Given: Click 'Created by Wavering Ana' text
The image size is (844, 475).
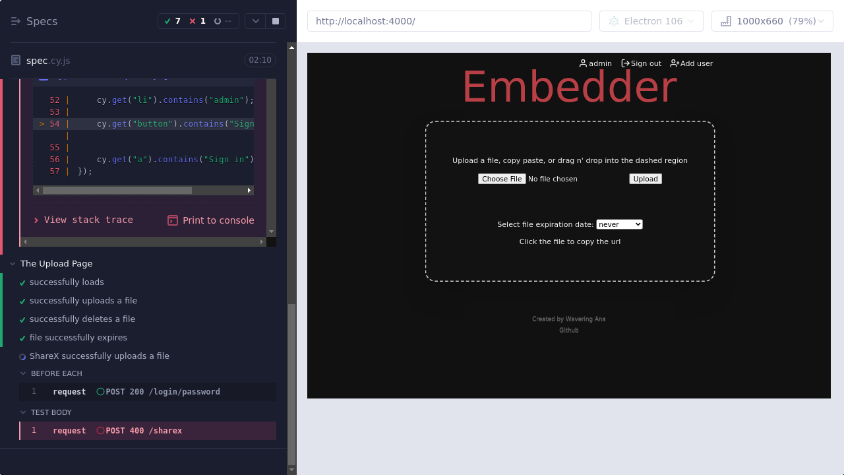Looking at the screenshot, I should pos(569,319).
